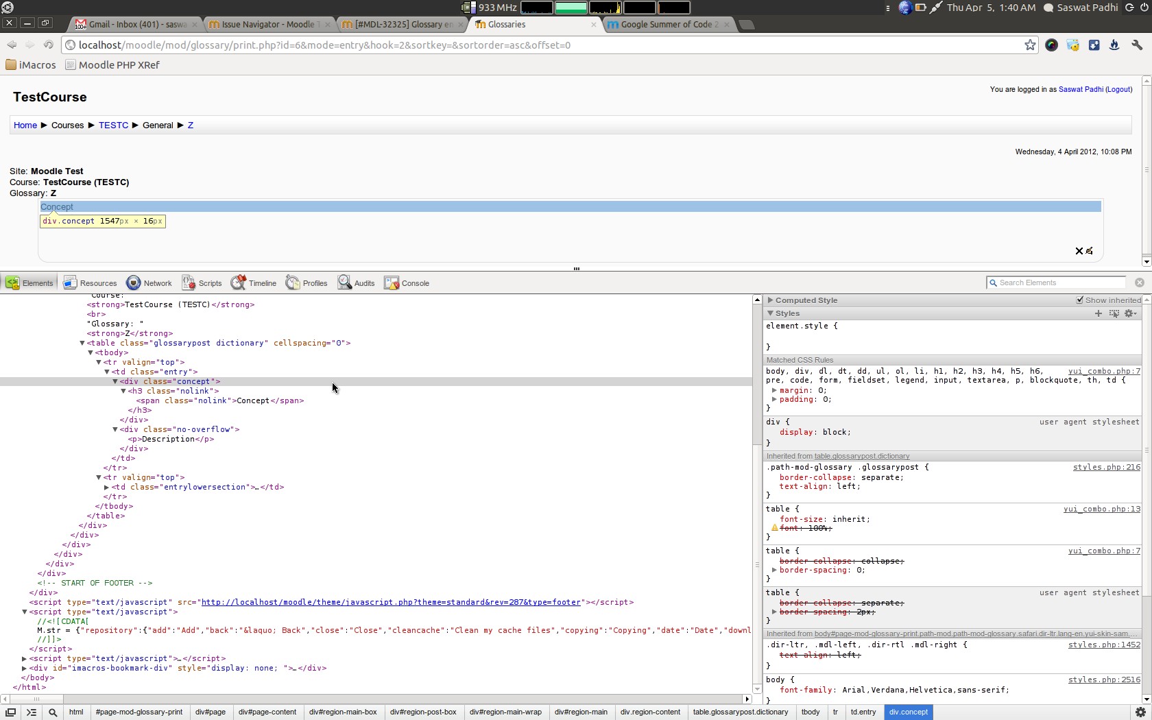Dock DevTools using bottom-left dock icon

pos(10,712)
